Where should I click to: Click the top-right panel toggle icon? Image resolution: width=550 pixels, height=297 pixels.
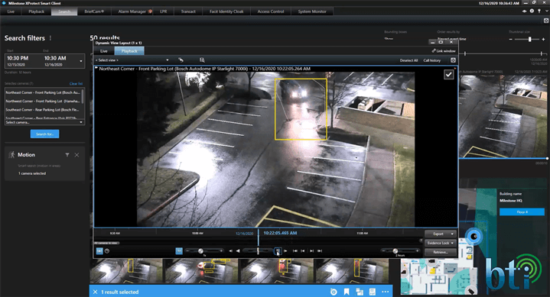(545, 21)
